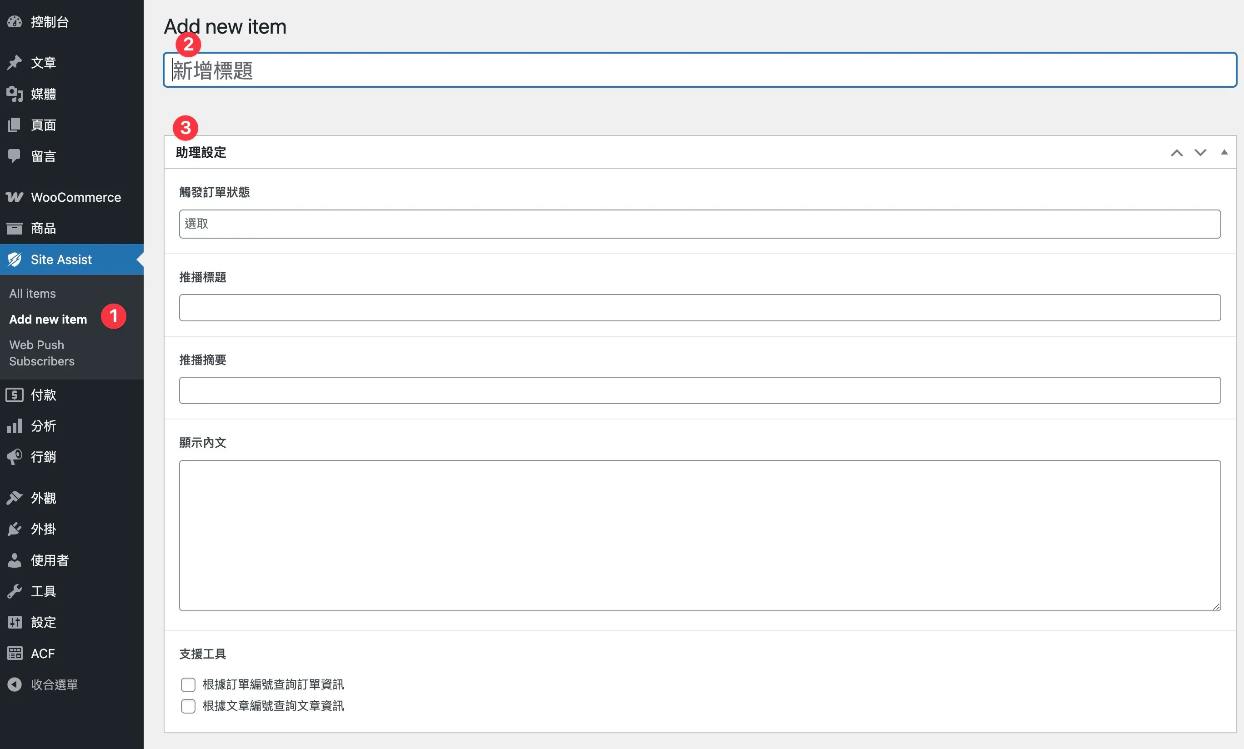The image size is (1244, 749).
Task: Click the 外掛 plugin icon
Action: tap(15, 529)
